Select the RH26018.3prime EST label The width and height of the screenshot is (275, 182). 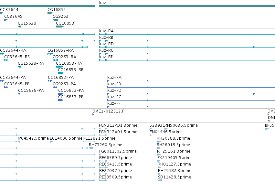(173, 145)
